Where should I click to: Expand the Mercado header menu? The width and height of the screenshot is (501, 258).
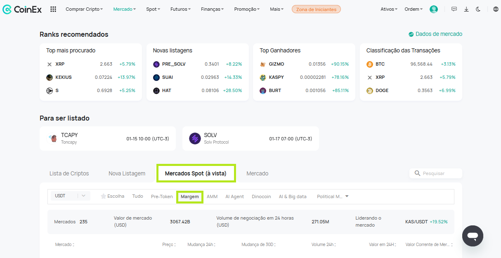click(125, 9)
